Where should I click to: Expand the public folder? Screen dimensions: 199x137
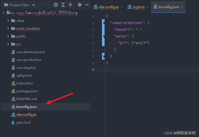(x=8, y=36)
